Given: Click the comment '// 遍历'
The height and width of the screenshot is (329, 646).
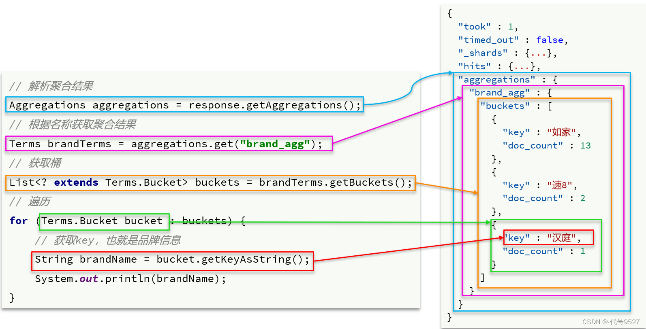Looking at the screenshot, I should tap(30, 201).
